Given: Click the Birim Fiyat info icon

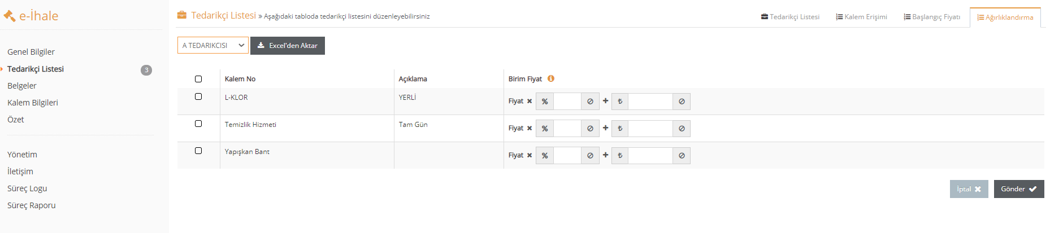Looking at the screenshot, I should [x=550, y=78].
